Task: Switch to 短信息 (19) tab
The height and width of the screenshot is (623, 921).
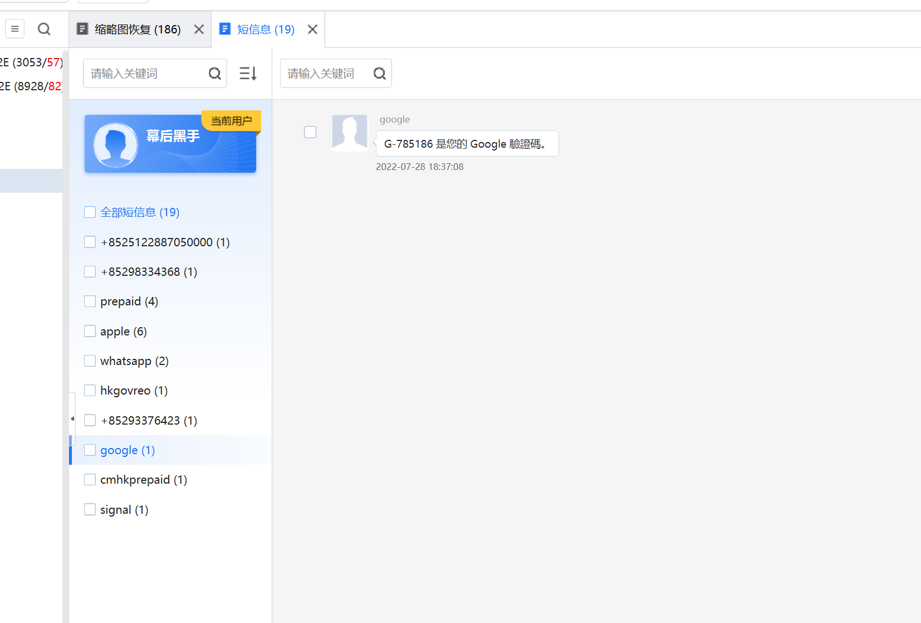Action: pos(266,30)
